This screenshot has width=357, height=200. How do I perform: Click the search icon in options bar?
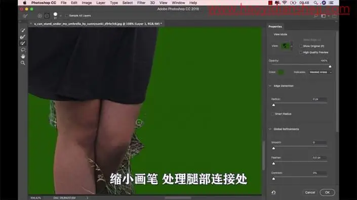[316, 16]
